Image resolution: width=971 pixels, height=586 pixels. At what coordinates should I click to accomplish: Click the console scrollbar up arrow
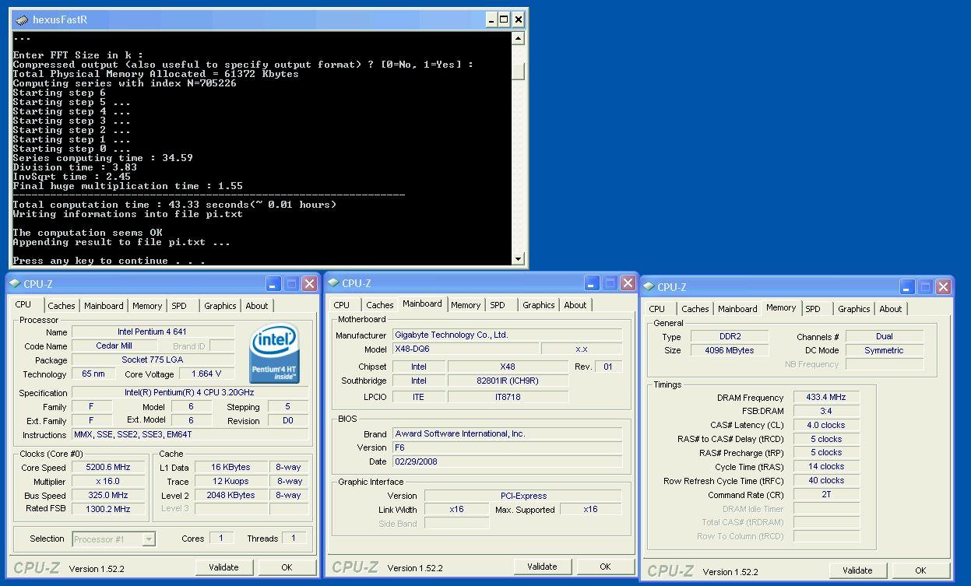click(x=519, y=38)
